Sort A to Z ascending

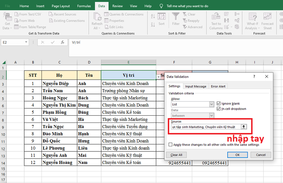click(153, 16)
